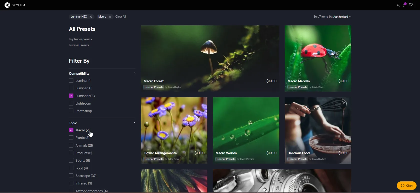This screenshot has height=193, width=420.
Task: Select the Delicious Food preset card
Action: pyautogui.click(x=318, y=128)
